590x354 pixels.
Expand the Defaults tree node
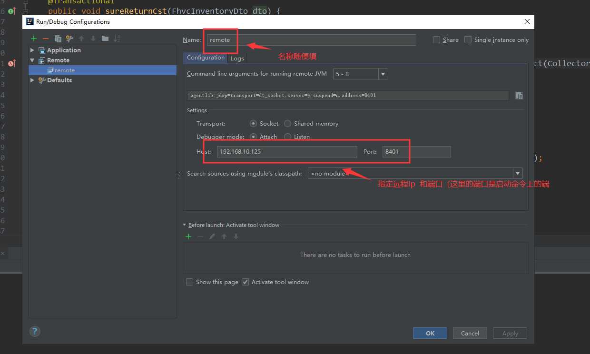click(32, 80)
